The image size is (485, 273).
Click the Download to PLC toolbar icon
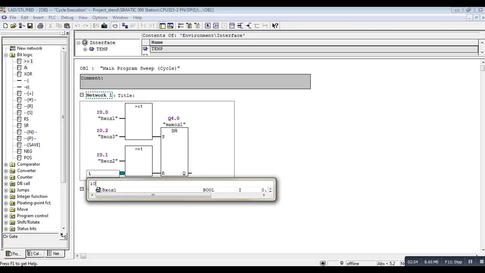click(104, 26)
